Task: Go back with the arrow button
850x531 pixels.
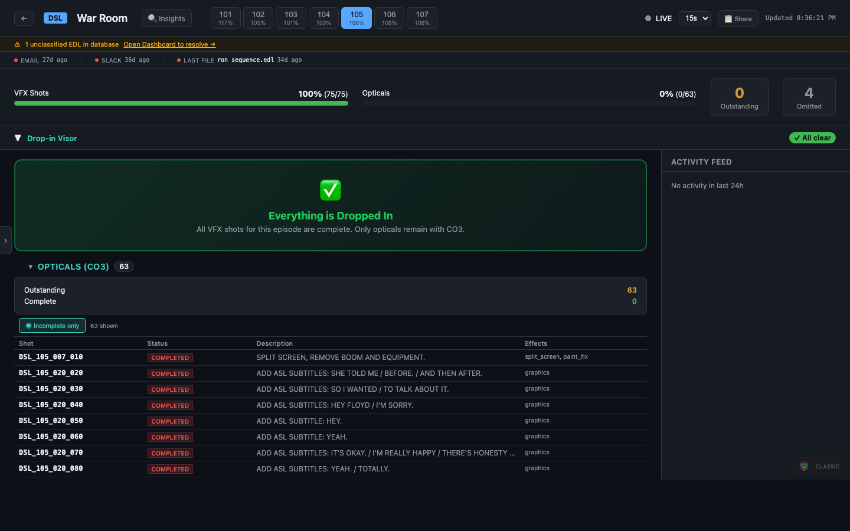Action: [24, 18]
